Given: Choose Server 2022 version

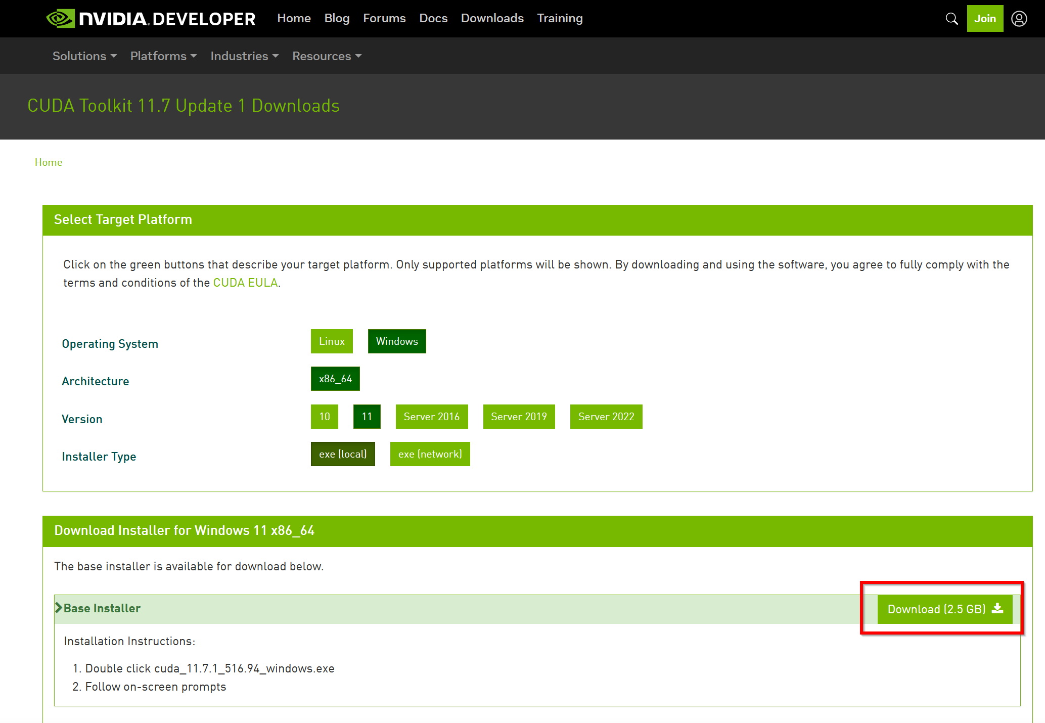Looking at the screenshot, I should click(x=606, y=417).
